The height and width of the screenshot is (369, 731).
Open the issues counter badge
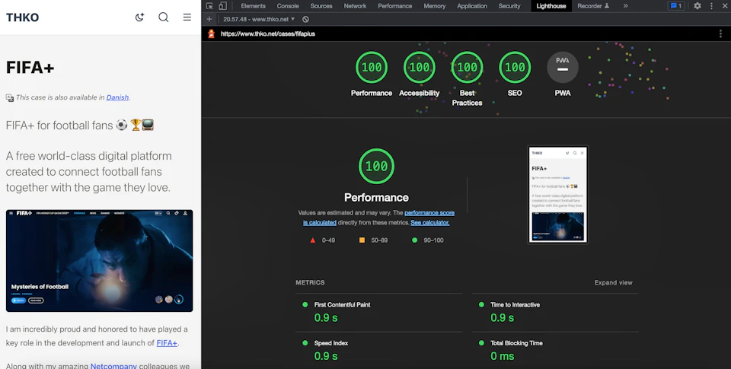[x=676, y=6]
